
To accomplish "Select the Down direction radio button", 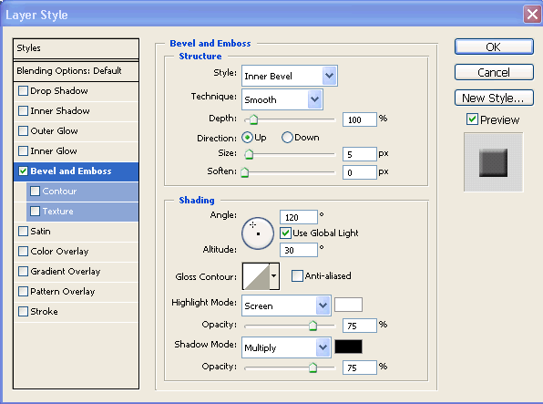I will click(x=287, y=138).
